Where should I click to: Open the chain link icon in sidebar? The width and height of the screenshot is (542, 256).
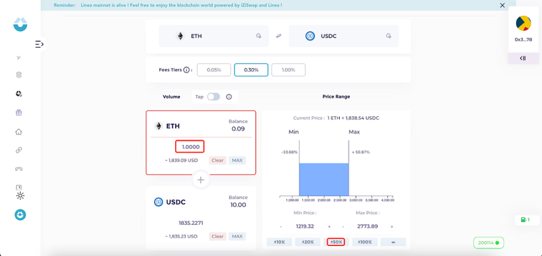(x=19, y=150)
